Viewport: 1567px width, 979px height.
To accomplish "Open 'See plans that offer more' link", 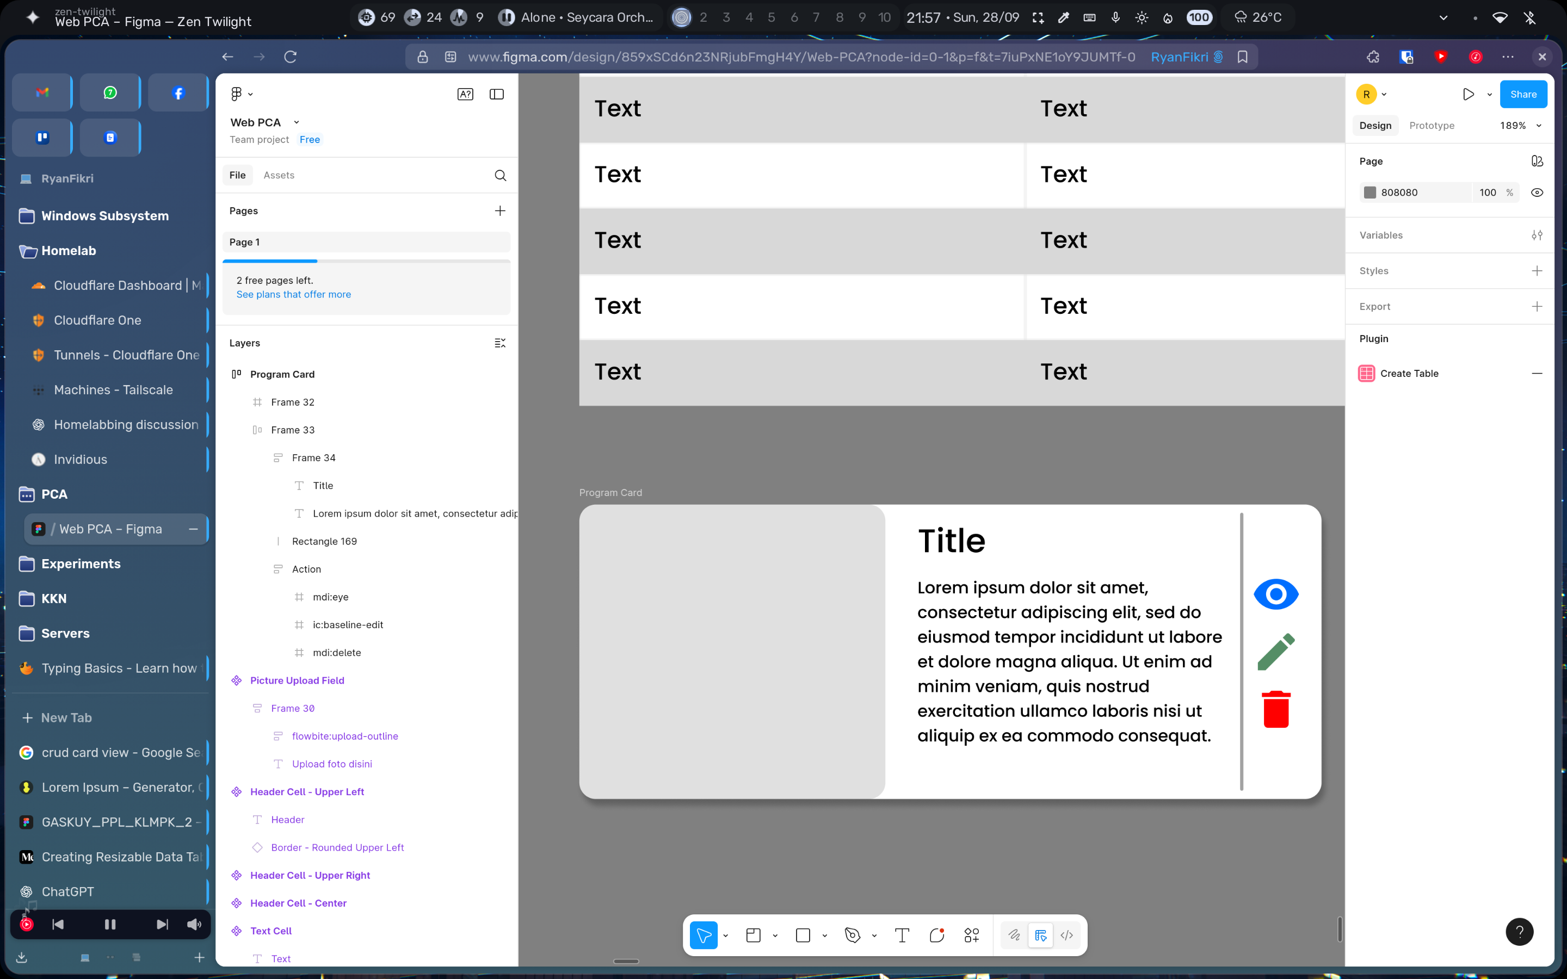I will (293, 295).
